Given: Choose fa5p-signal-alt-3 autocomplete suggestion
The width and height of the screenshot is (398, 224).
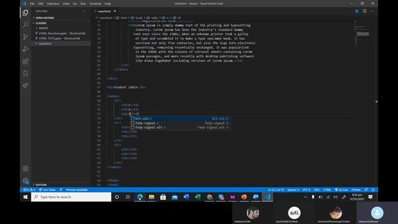Looking at the screenshot, I should [180, 128].
